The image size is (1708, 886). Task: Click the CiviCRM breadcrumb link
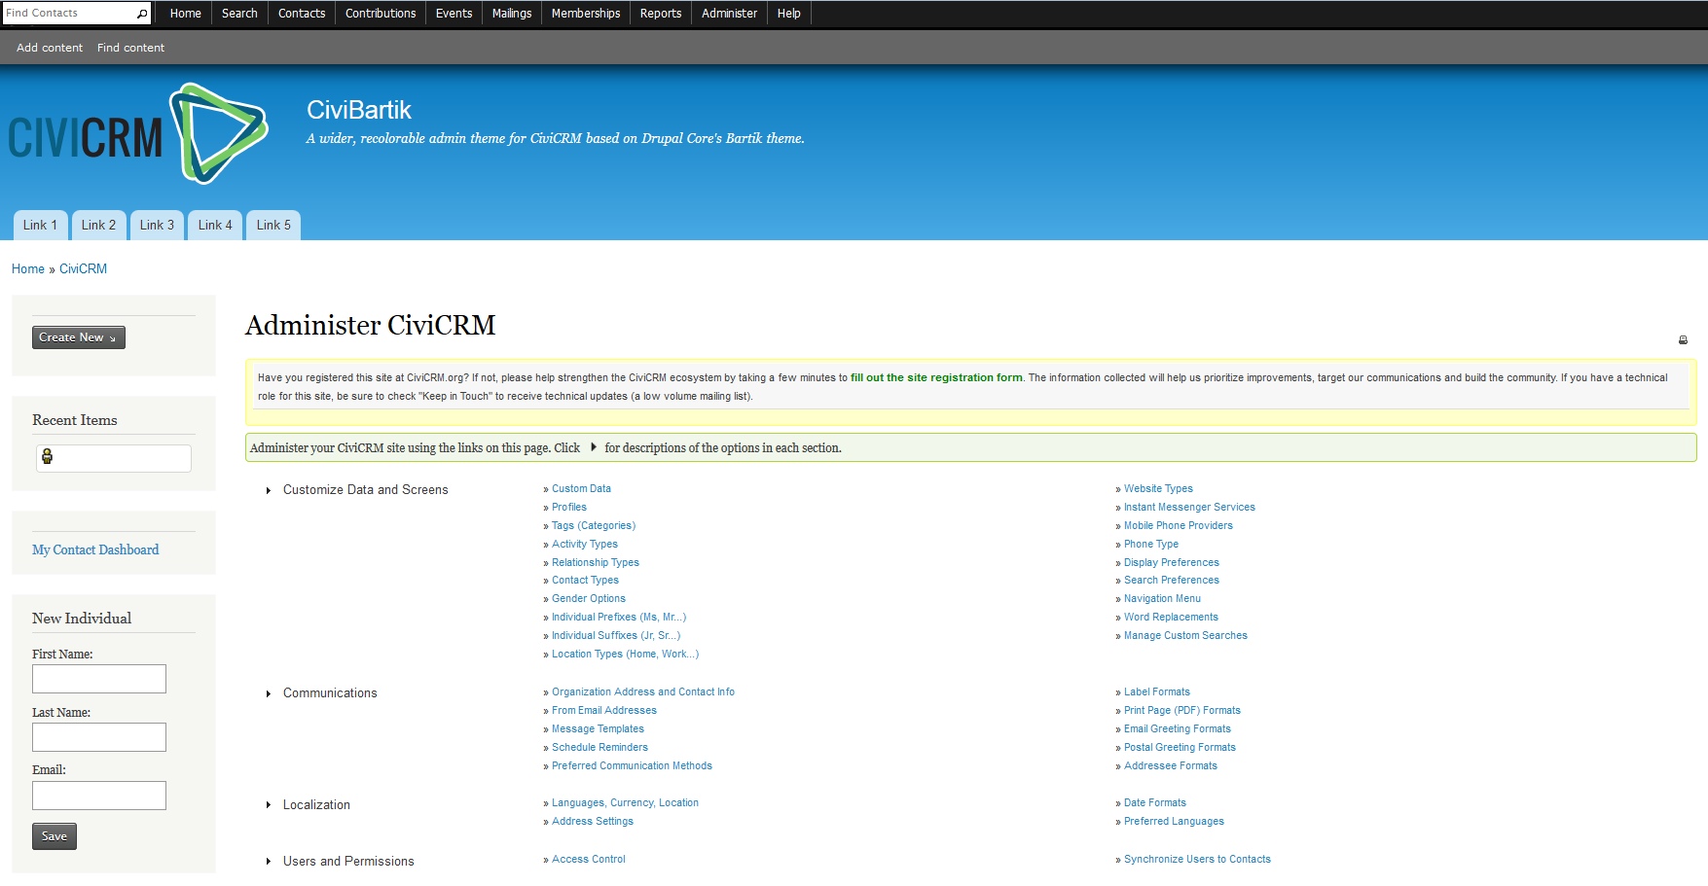(x=83, y=269)
